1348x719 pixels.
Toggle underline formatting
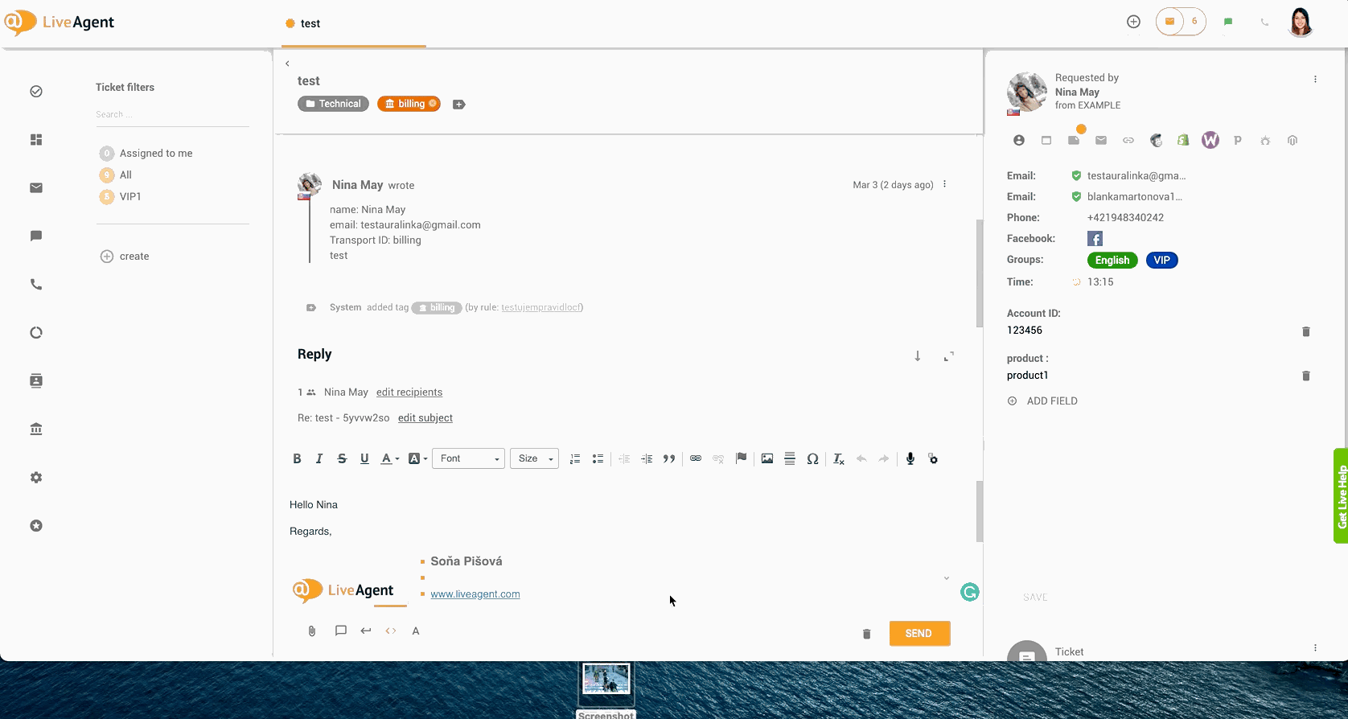coord(364,458)
